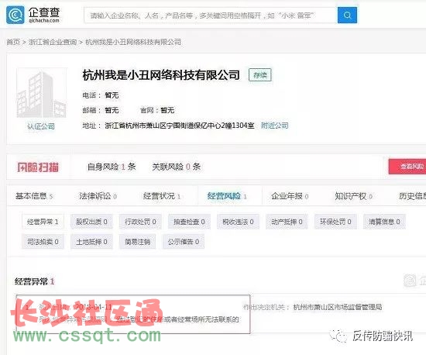This screenshot has height=355, width=426.
Task: Select 税收违法 0 filter
Action: 238,222
